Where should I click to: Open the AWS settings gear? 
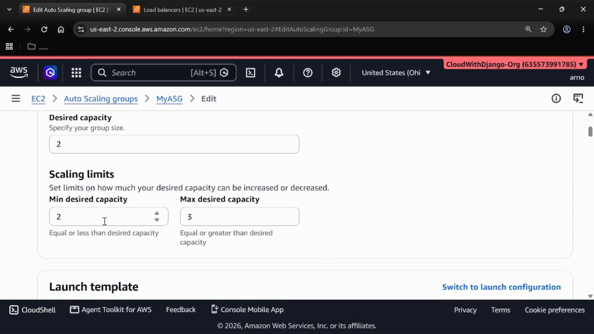(x=336, y=73)
